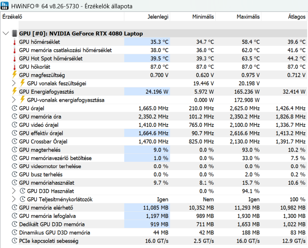Click clock icon of GPU memóriahasználat
Viewport: 308px width, 248px height.
pos(15,182)
